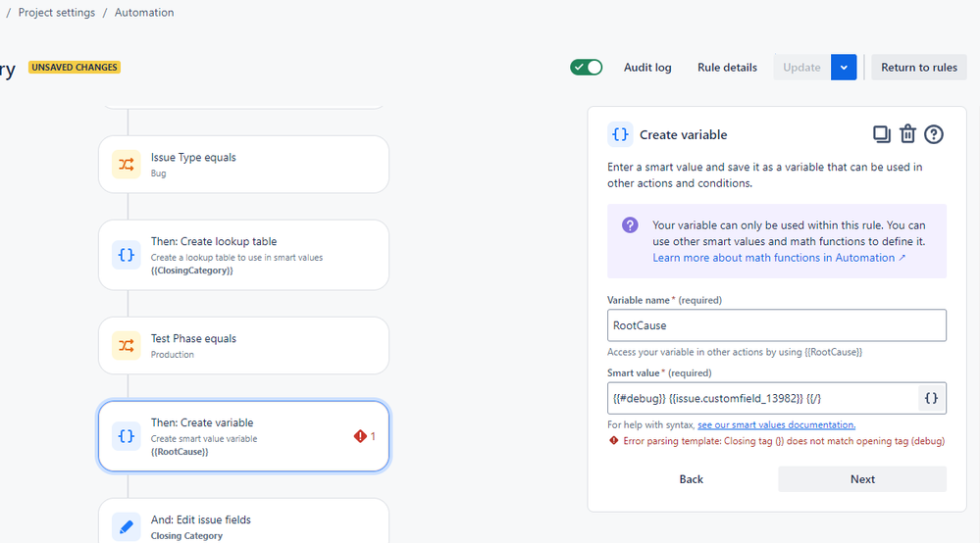
Task: Open help question mark icon
Action: pyautogui.click(x=934, y=134)
